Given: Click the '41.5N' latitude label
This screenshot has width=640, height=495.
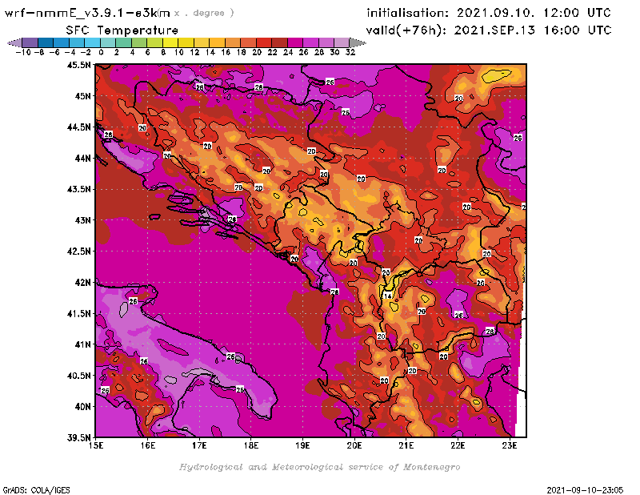Looking at the screenshot, I should click(x=78, y=313).
